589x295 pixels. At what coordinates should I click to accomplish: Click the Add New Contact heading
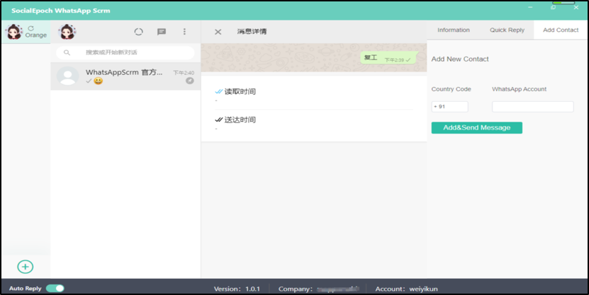coord(460,59)
